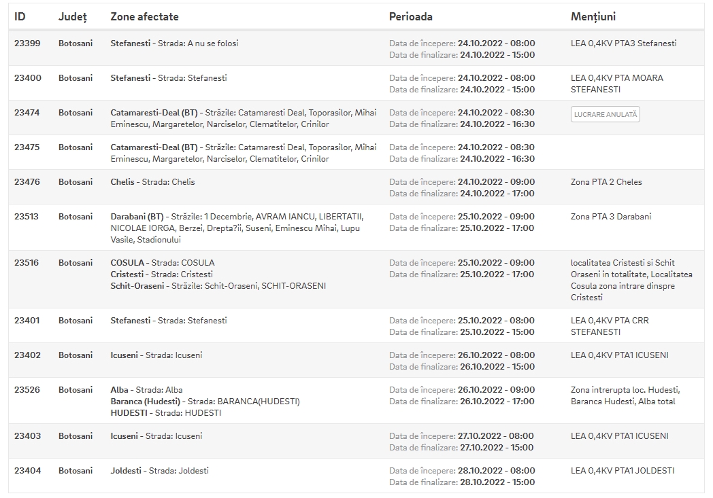Click the "Baranca (Hudesti)" zone line
Viewport: 713px width, 498px height.
click(x=205, y=402)
